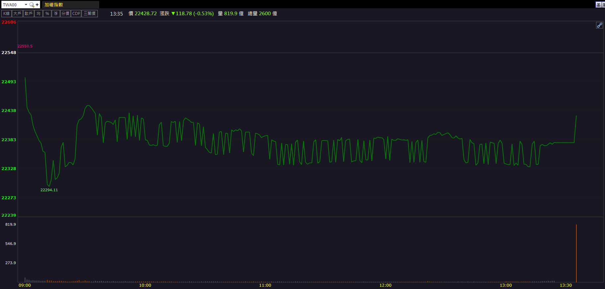Image resolution: width=605 pixels, height=289 pixels.
Task: Click the 量 819.9 億 volume readout
Action: [x=231, y=14]
